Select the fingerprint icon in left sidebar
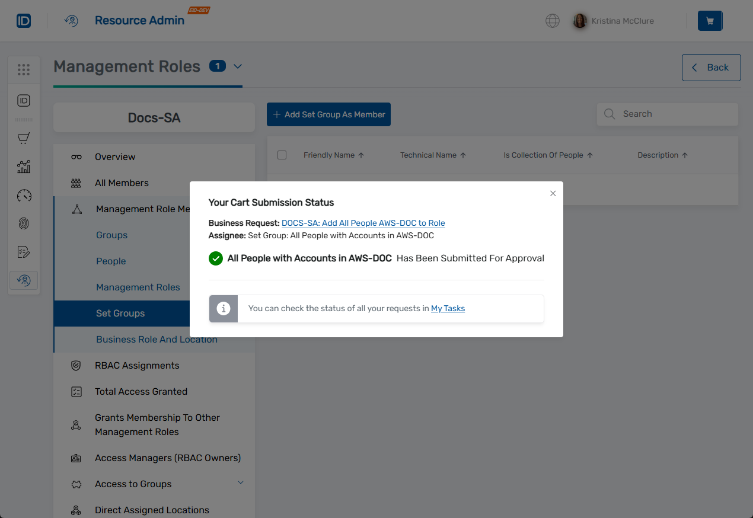 [24, 223]
